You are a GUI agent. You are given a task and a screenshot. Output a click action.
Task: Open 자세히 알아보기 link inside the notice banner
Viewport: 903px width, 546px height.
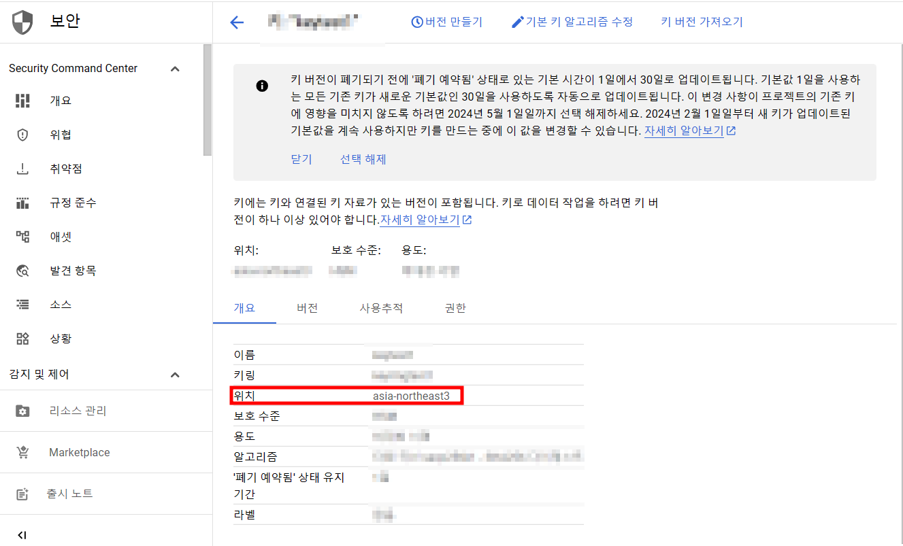689,131
